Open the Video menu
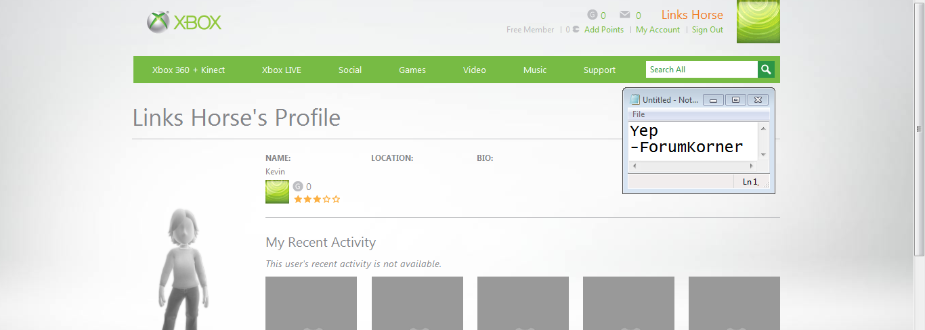 tap(475, 70)
